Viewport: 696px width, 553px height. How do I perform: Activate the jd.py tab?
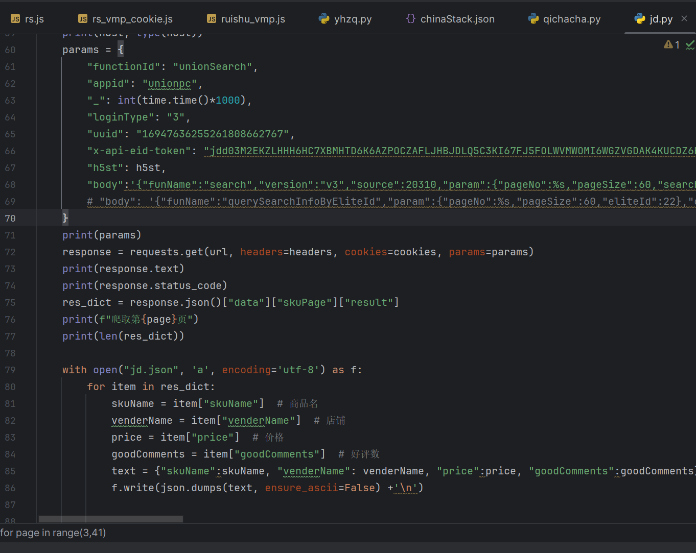654,19
